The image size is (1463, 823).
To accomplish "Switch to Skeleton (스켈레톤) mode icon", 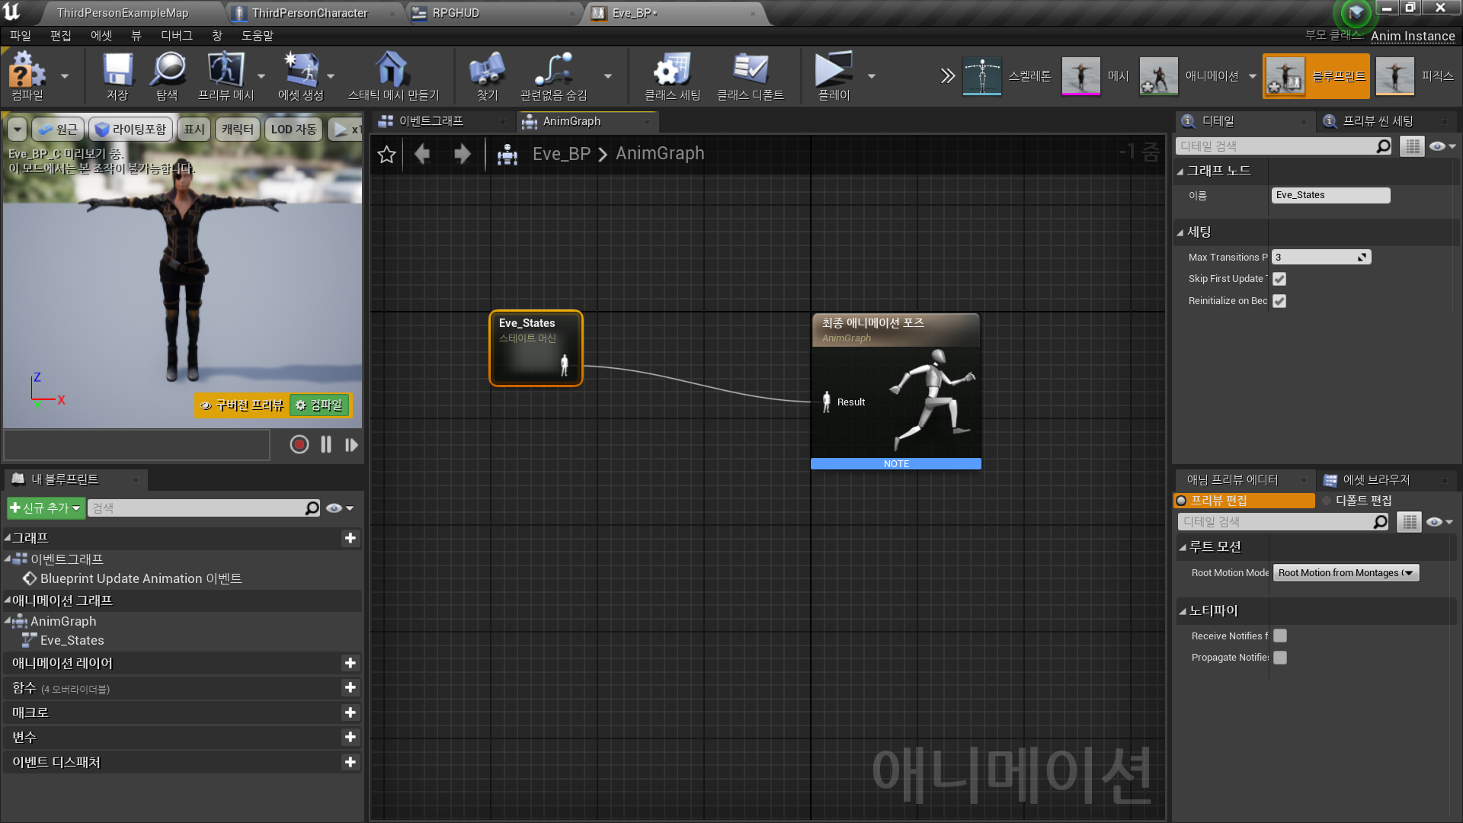I will coord(981,75).
